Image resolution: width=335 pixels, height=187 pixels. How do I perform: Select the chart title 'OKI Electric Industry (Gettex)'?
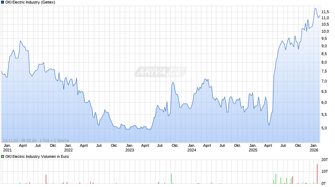click(x=30, y=2)
